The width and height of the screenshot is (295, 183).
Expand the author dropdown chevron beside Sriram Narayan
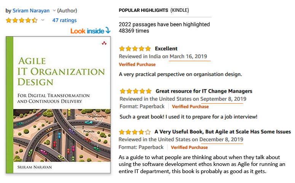pyautogui.click(x=54, y=11)
